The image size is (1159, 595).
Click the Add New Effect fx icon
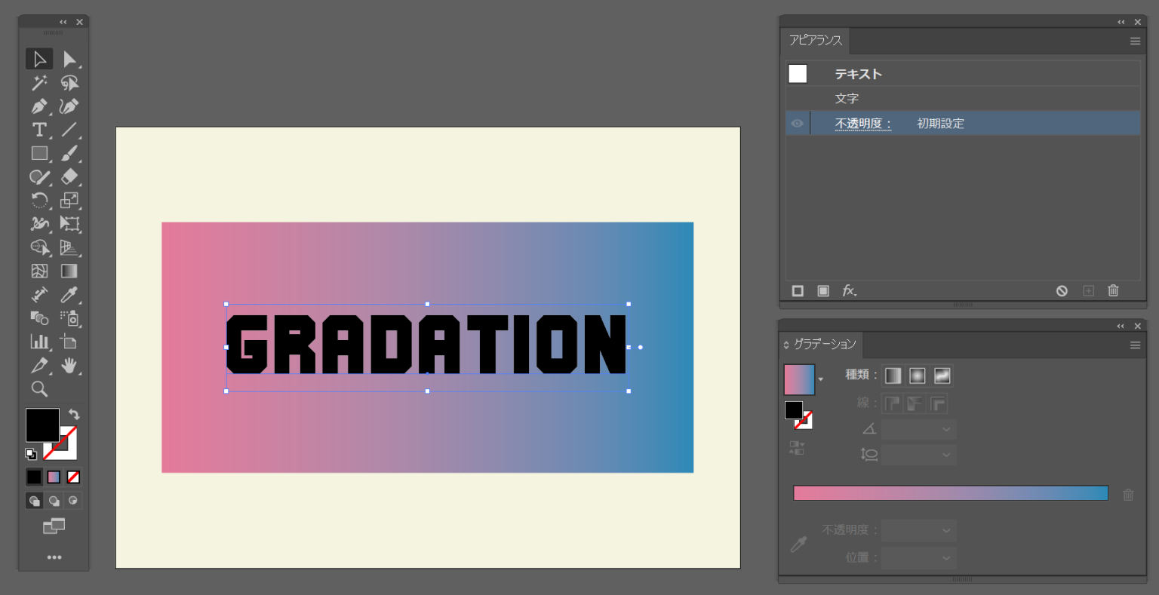pos(849,291)
